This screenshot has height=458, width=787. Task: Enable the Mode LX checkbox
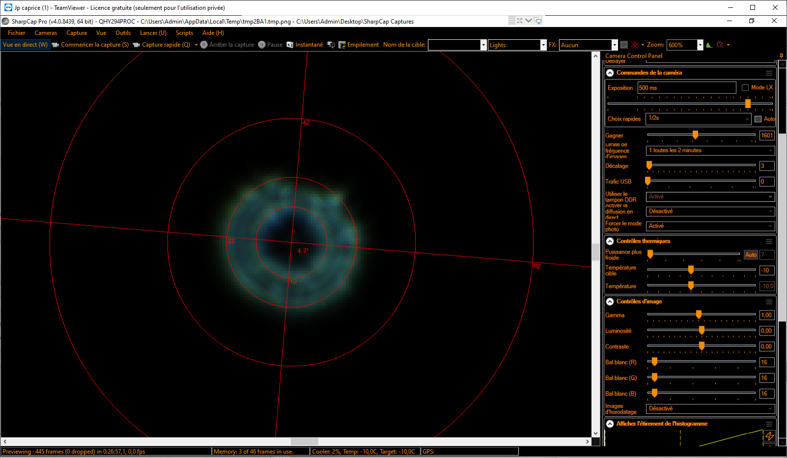745,87
